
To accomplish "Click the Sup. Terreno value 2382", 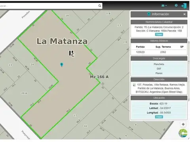I will (x=163, y=52).
